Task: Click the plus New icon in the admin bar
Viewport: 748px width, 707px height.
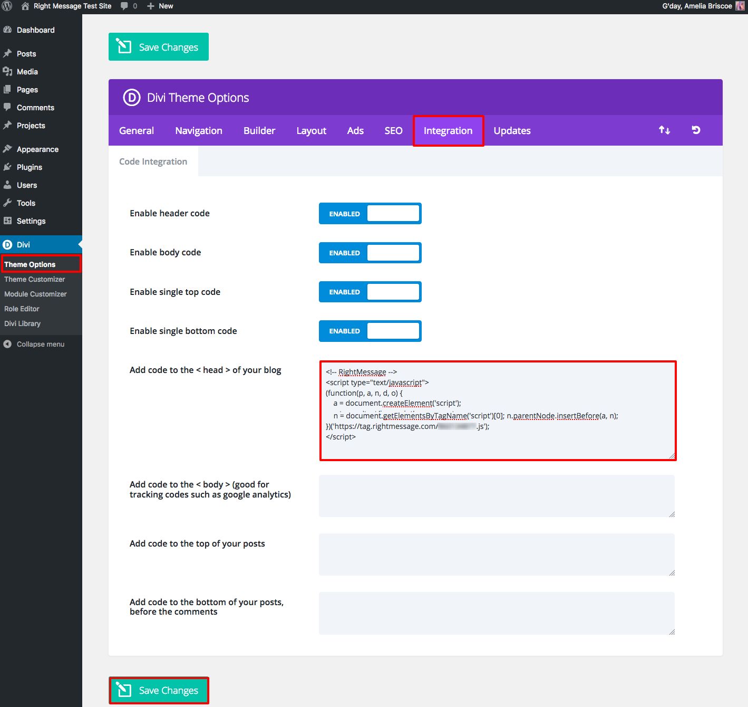Action: click(151, 6)
